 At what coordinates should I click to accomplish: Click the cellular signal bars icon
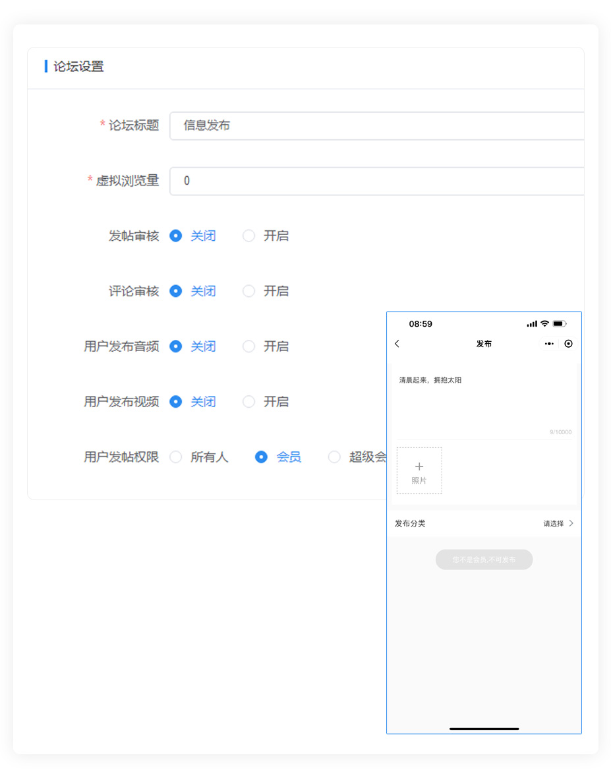click(x=532, y=324)
